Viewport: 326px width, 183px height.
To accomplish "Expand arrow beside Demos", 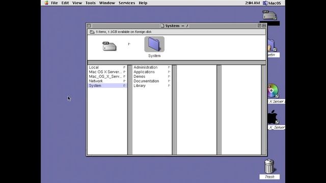I will pos(169,76).
